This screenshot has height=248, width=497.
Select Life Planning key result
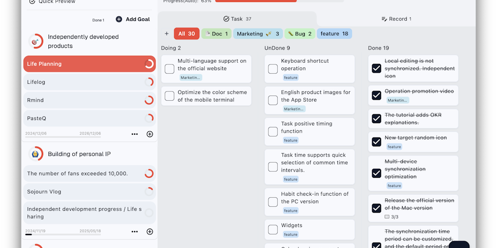pyautogui.click(x=90, y=64)
